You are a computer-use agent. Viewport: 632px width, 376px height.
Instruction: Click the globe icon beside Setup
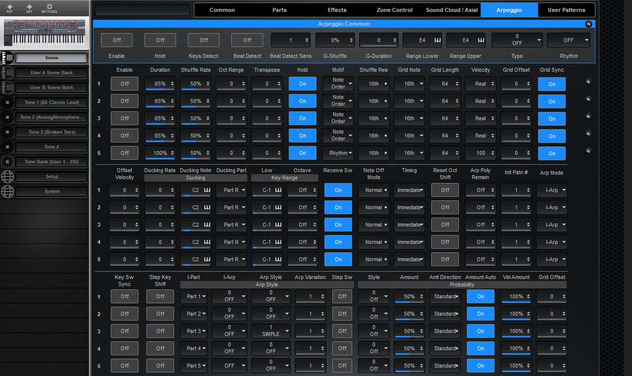coord(7,176)
